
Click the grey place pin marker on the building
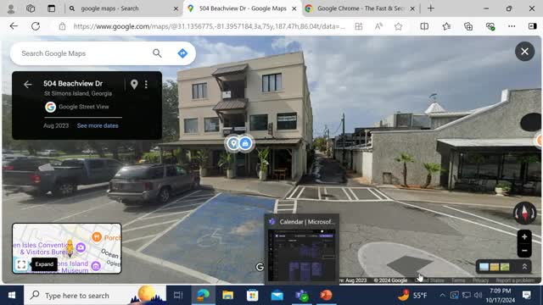(234, 143)
